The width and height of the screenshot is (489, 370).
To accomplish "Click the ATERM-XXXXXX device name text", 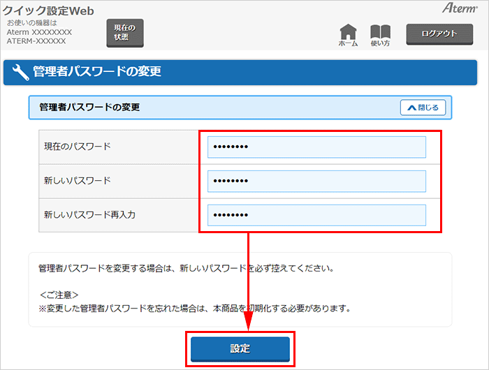I will [x=36, y=41].
